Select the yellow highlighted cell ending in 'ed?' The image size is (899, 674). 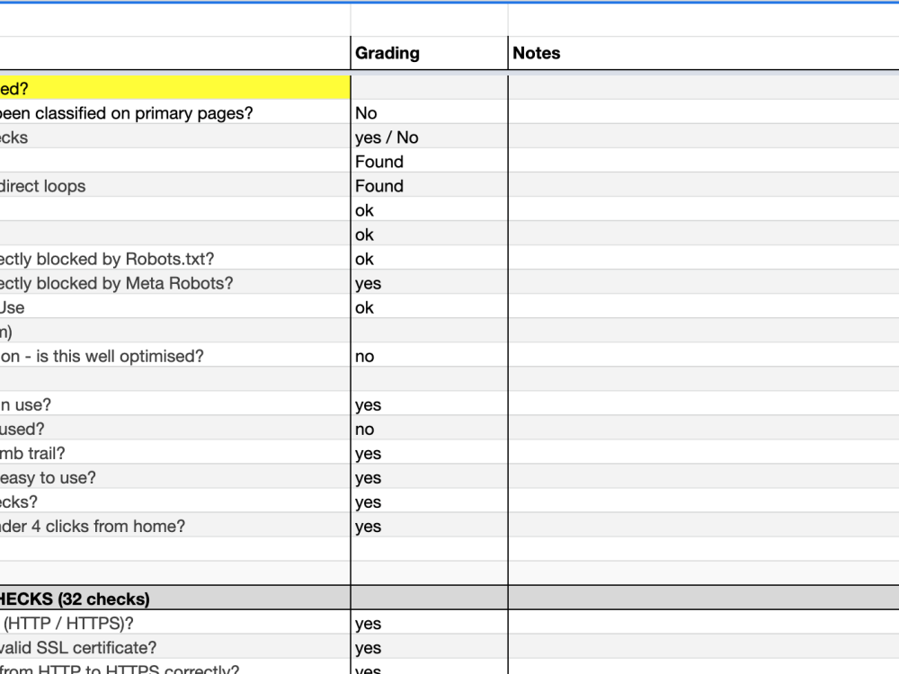pyautogui.click(x=175, y=88)
